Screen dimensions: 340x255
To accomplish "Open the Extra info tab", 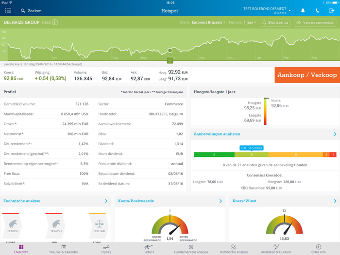I will point(319,249).
